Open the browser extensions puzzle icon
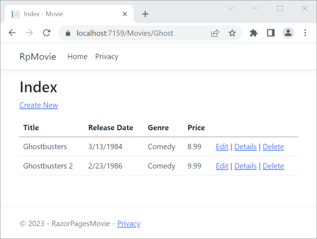 coord(253,33)
